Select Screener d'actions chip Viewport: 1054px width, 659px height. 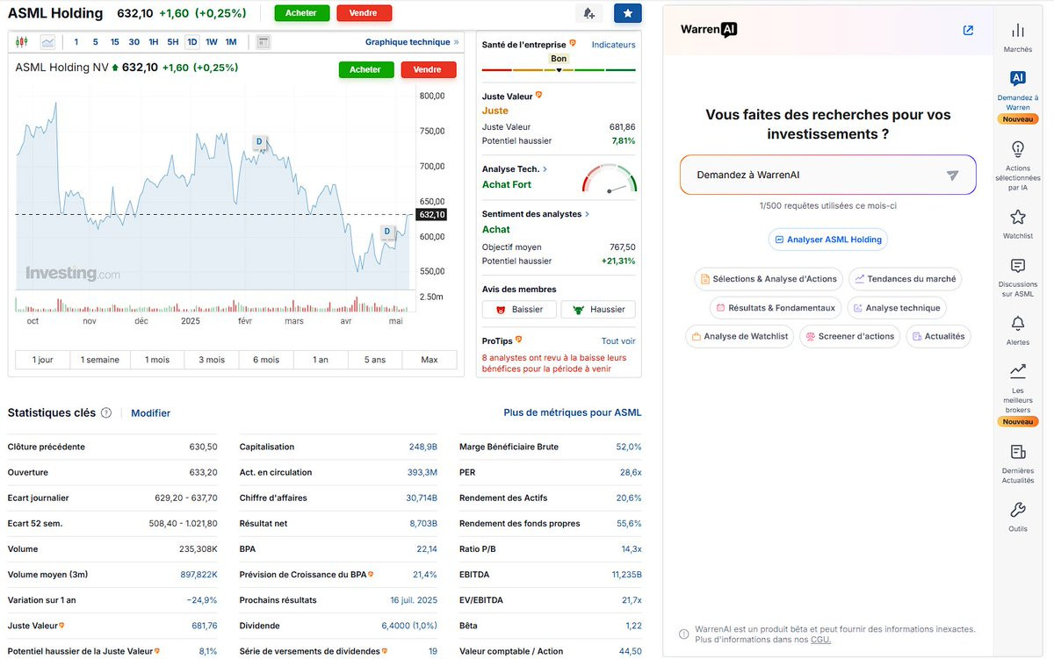849,336
